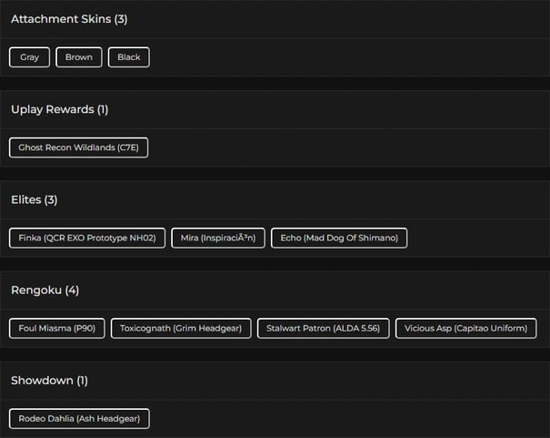Collapse the Attachment Skins (3) section header
The image size is (550, 438).
(275, 19)
